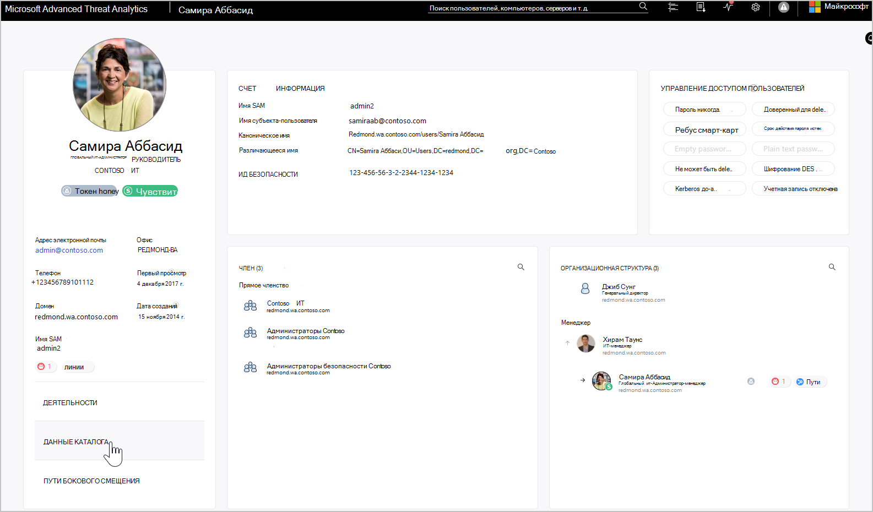Click the Пути lateral paths button

809,382
